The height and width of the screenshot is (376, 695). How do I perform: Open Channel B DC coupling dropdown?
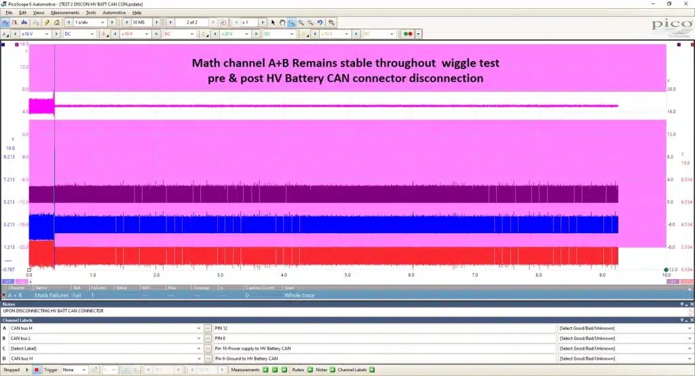tap(191, 34)
